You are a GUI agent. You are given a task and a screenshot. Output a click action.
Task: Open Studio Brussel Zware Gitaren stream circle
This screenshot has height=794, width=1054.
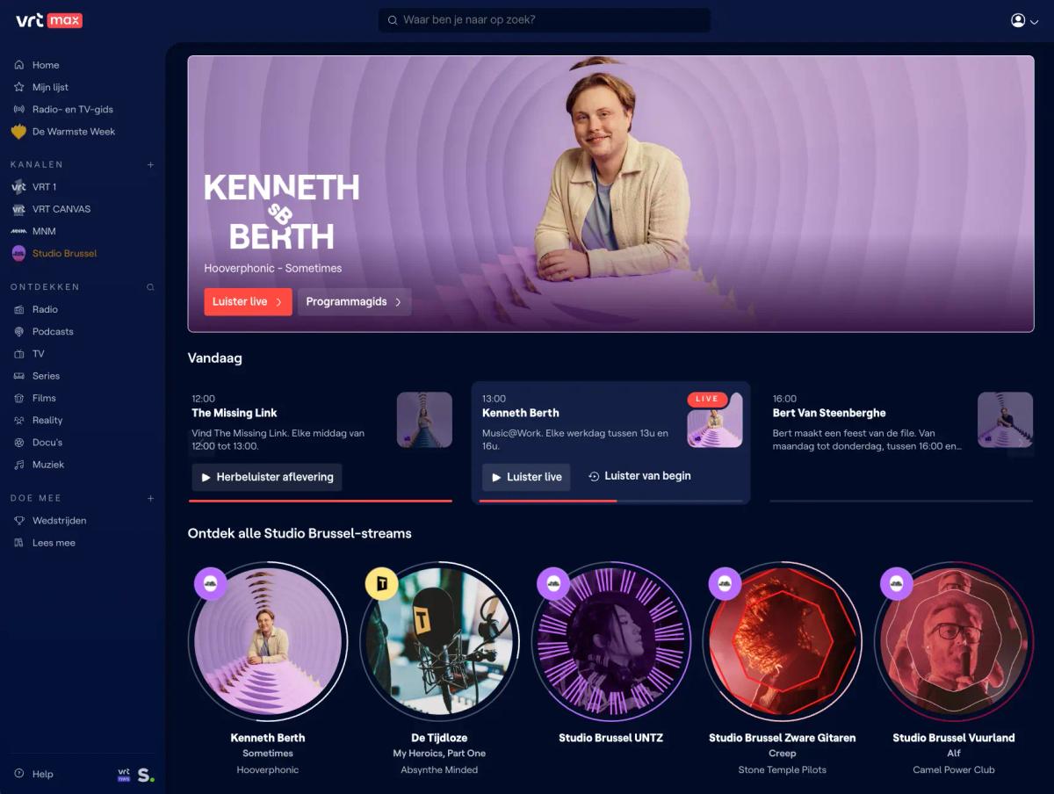(782, 641)
